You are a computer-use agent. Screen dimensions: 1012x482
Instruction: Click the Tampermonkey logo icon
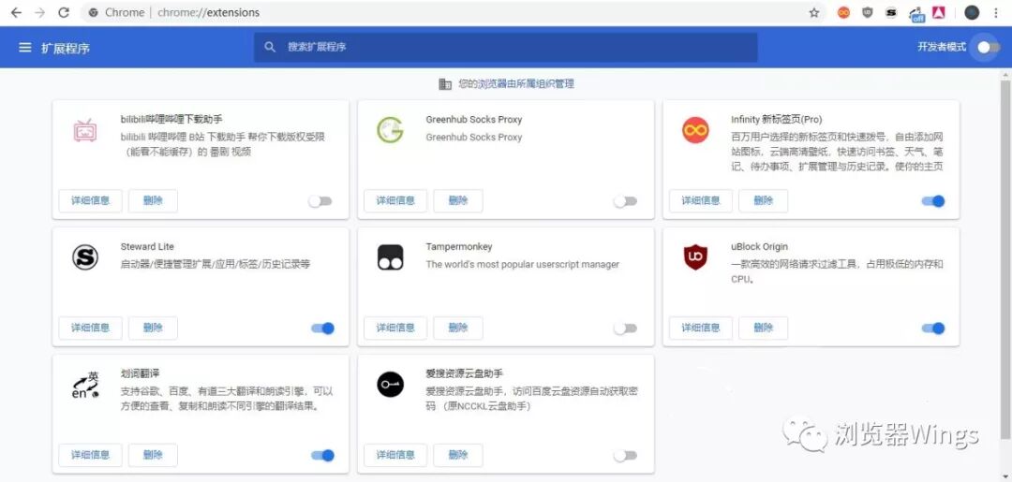390,257
